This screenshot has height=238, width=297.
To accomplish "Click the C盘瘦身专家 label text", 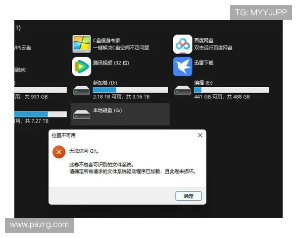I will (x=106, y=41).
